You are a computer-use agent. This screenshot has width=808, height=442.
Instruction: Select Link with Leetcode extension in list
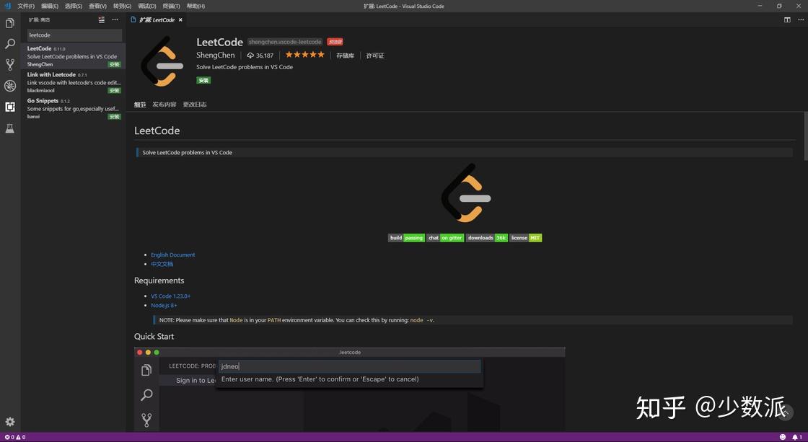(73, 82)
